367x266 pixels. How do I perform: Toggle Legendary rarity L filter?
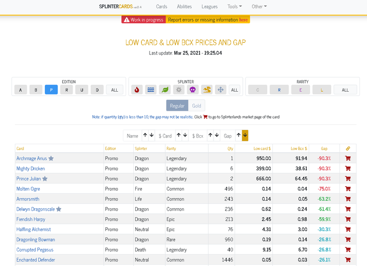[322, 90]
